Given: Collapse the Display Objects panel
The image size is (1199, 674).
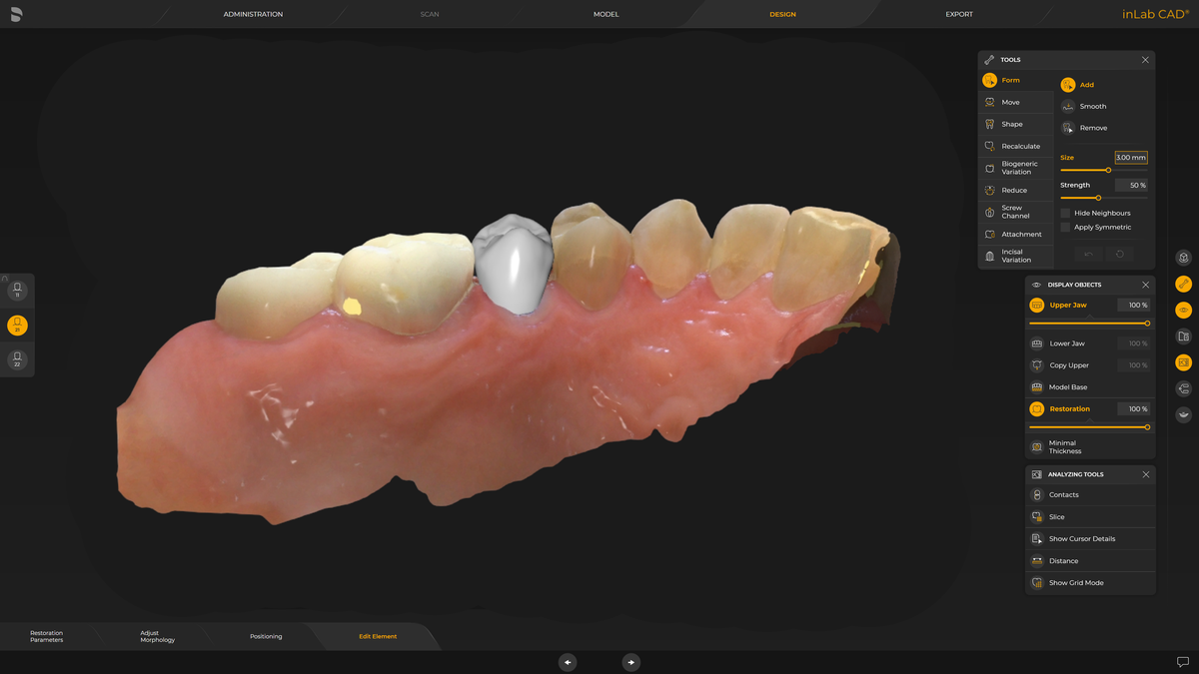Looking at the screenshot, I should pyautogui.click(x=1145, y=285).
